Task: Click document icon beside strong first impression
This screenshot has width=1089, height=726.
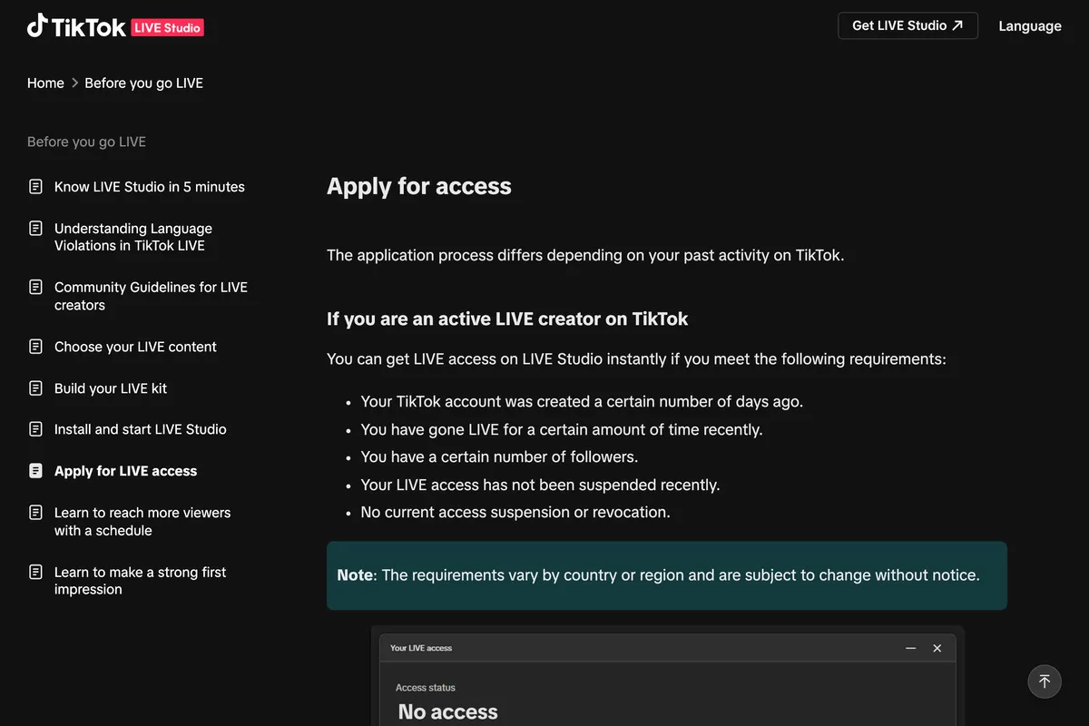Action: click(35, 572)
